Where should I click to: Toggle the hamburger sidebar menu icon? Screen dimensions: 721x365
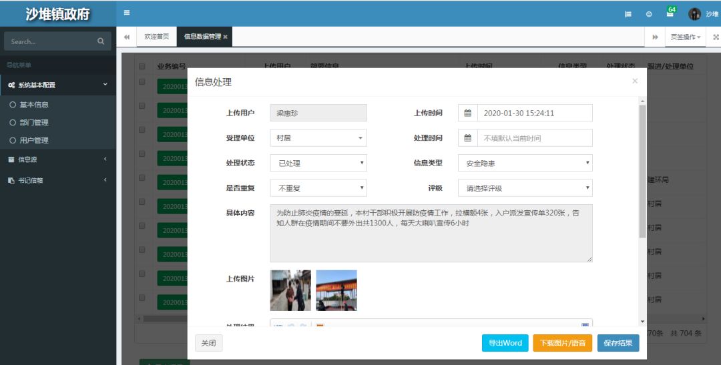click(127, 13)
